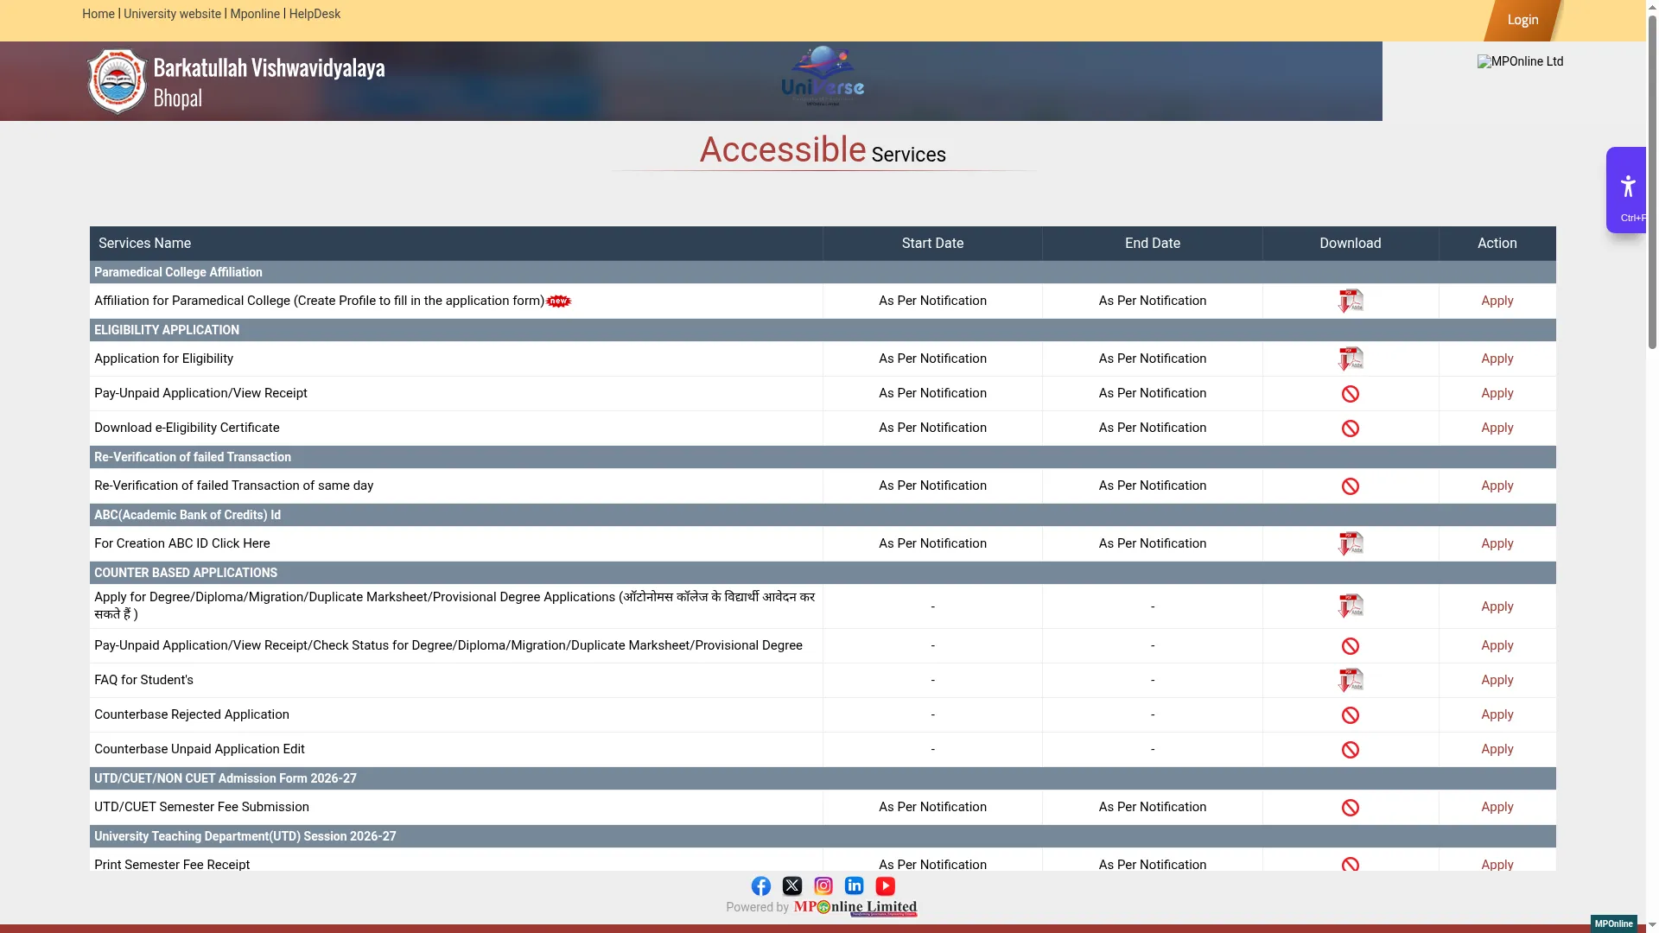Download PDF for Paramedical College Affiliation
Image resolution: width=1659 pixels, height=933 pixels.
click(1350, 301)
